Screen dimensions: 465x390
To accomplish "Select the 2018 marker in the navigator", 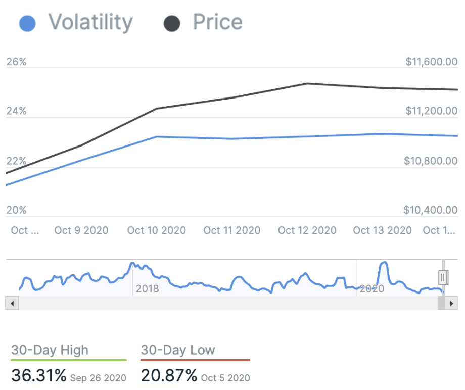I will (x=147, y=289).
